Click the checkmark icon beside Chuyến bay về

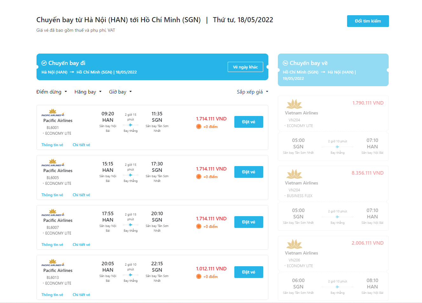tap(285, 63)
